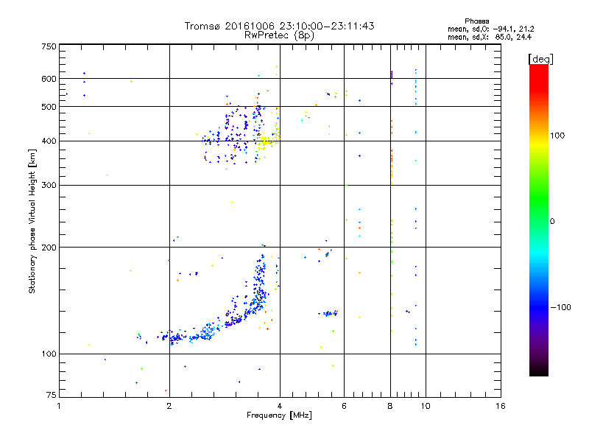Viewport: 589px width, 442px height.
Task: Click the x-axis tick '16'
Action: (501, 406)
